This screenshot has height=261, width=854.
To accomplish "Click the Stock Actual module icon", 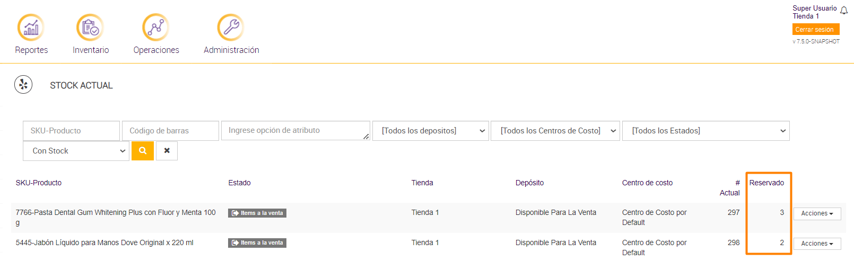I will (23, 85).
